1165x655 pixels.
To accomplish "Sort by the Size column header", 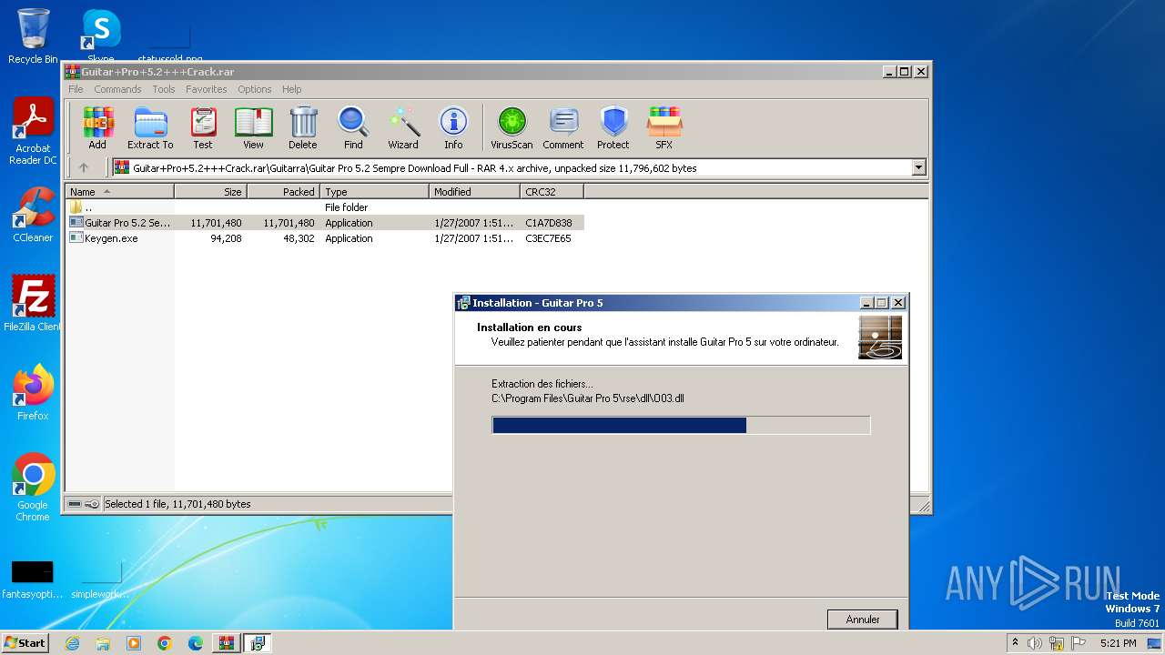I will 210,191.
